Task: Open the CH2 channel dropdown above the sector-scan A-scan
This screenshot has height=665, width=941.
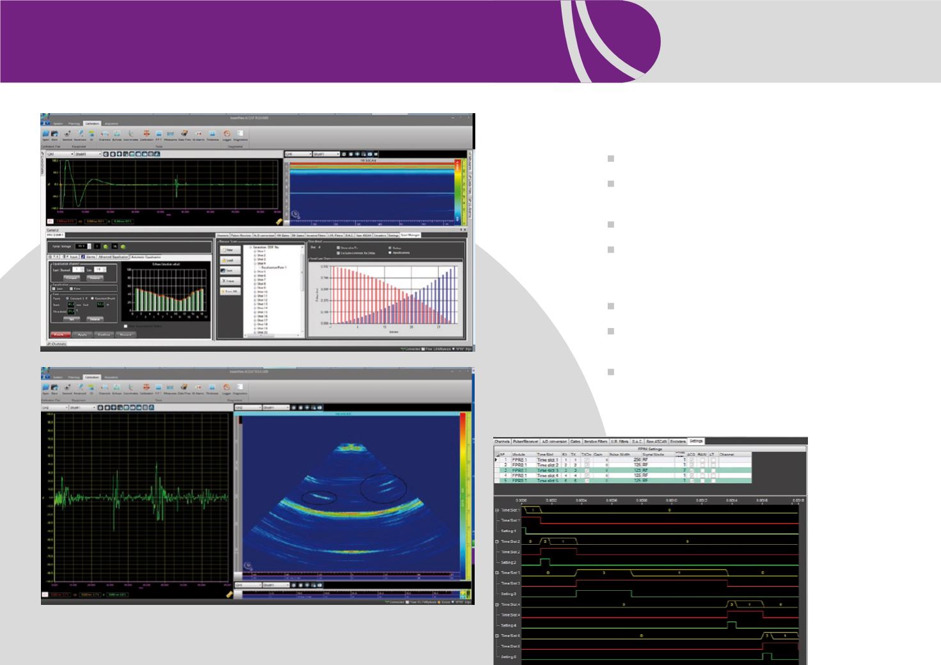Action: 55,407
